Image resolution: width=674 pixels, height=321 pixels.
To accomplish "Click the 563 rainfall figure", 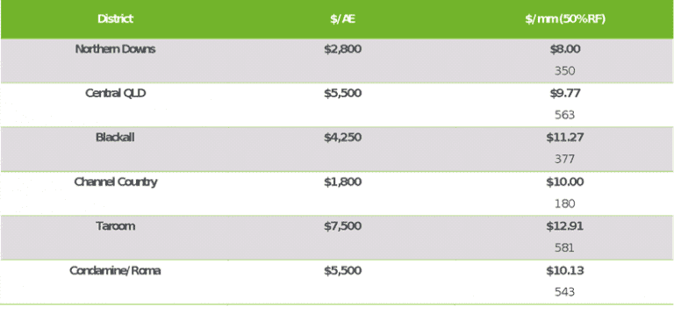I will (x=564, y=115).
